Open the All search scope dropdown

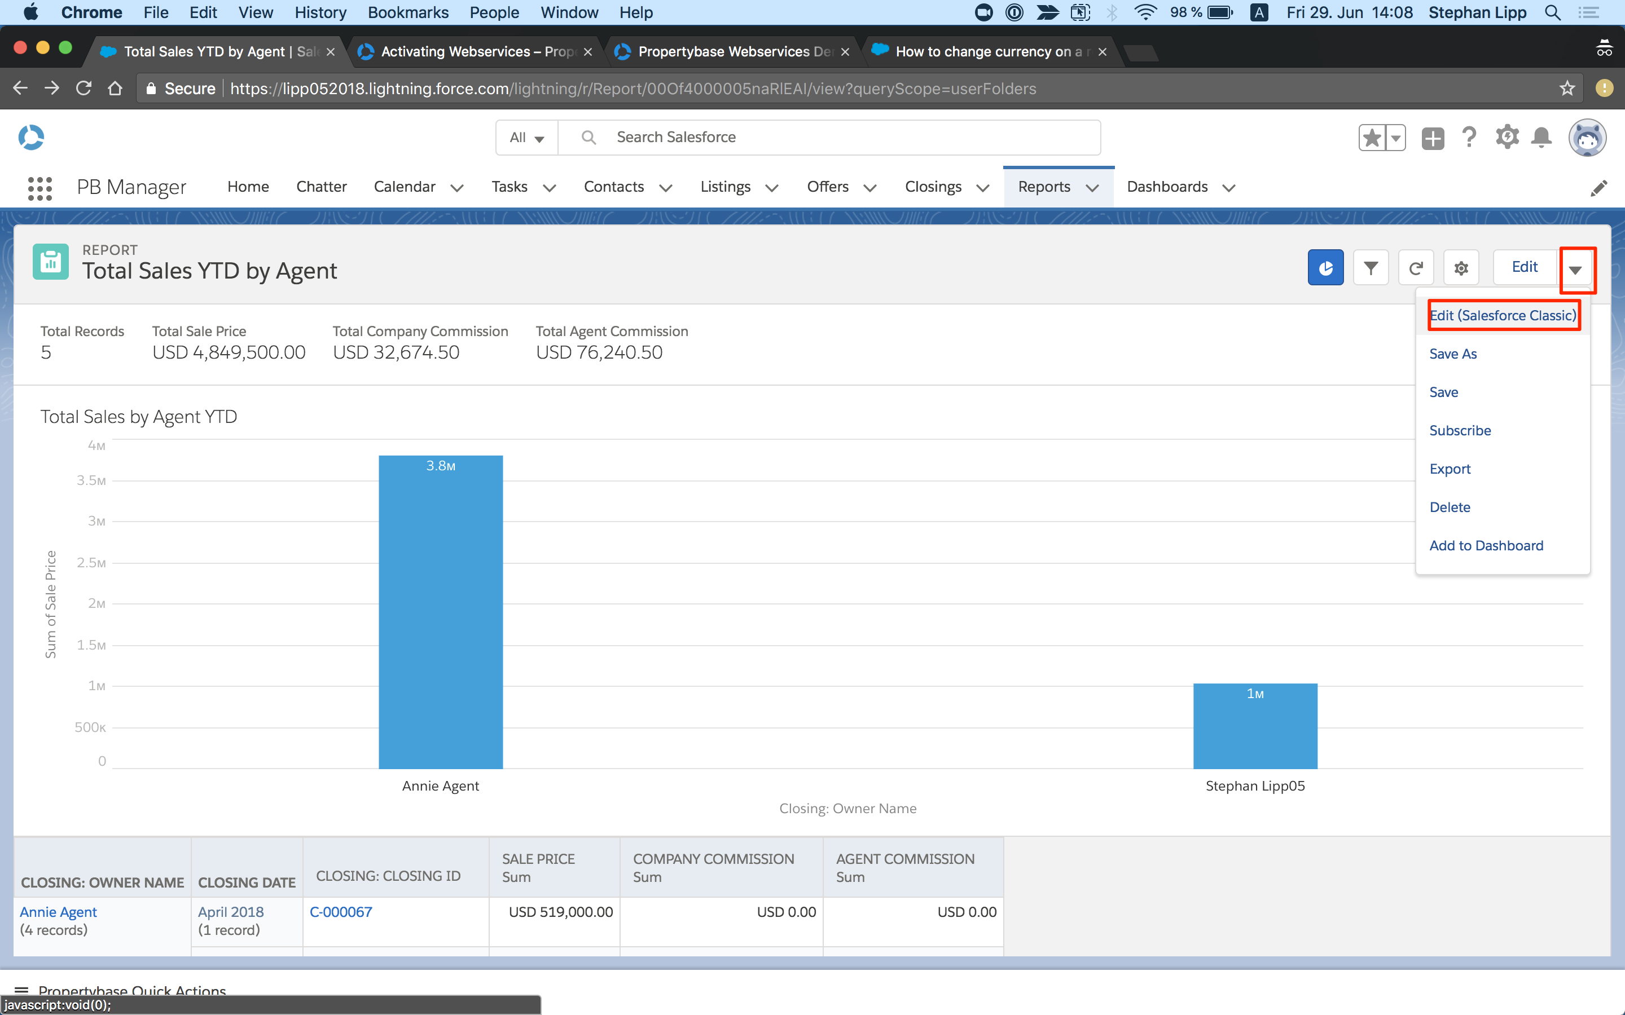(527, 138)
